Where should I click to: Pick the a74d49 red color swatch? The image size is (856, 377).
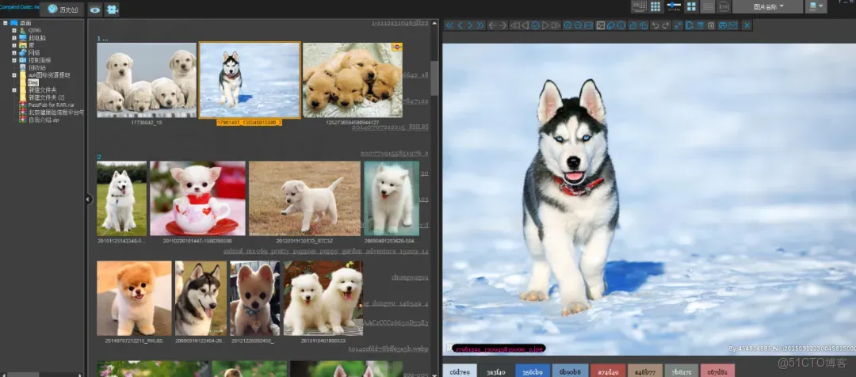pyautogui.click(x=607, y=371)
